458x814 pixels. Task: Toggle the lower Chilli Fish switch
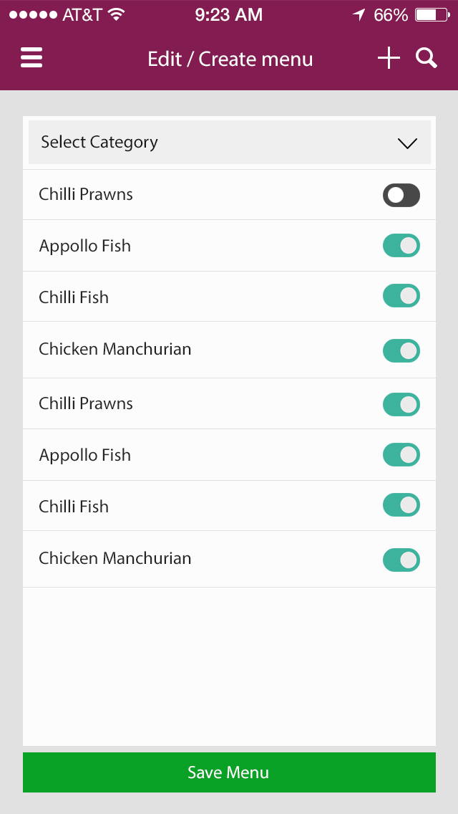401,505
